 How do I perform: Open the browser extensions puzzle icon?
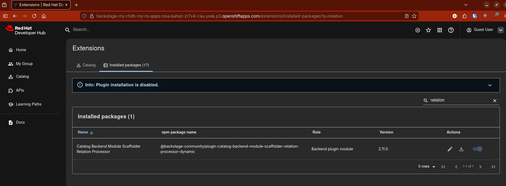tap(465, 16)
